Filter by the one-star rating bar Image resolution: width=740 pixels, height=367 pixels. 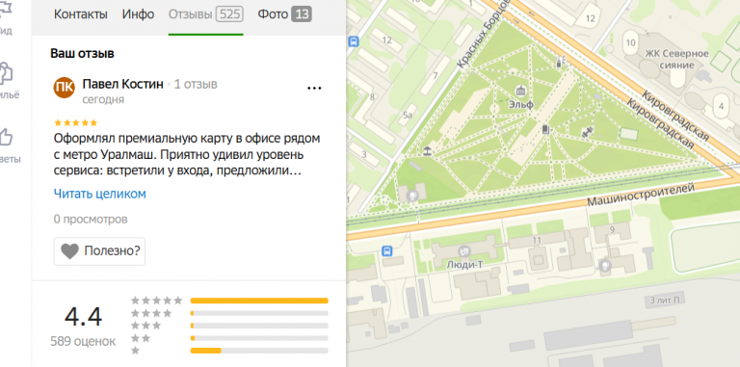tap(259, 351)
